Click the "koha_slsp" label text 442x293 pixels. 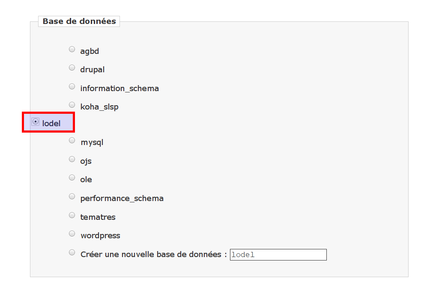click(99, 107)
